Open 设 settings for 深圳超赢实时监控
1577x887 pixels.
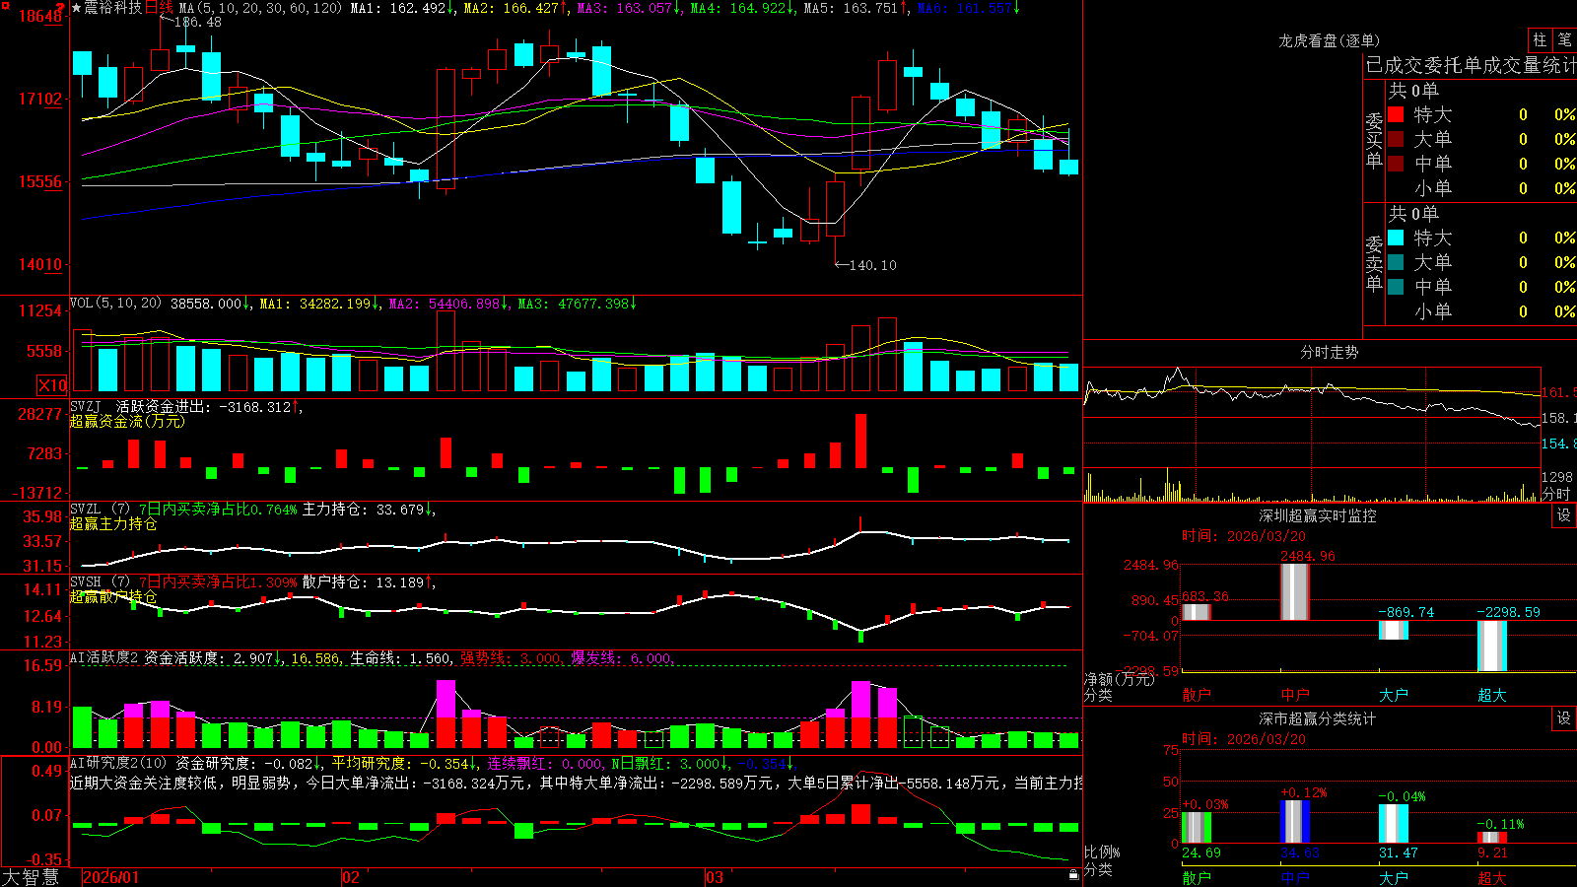(x=1564, y=515)
